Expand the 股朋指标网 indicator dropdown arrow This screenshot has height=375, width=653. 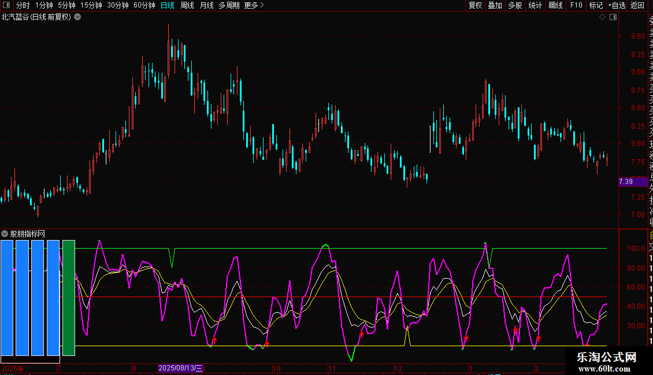pyautogui.click(x=5, y=234)
